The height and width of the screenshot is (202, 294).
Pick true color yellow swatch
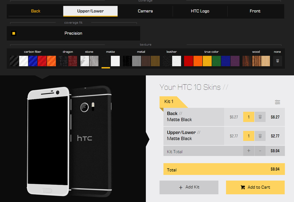pyautogui.click(x=207, y=61)
